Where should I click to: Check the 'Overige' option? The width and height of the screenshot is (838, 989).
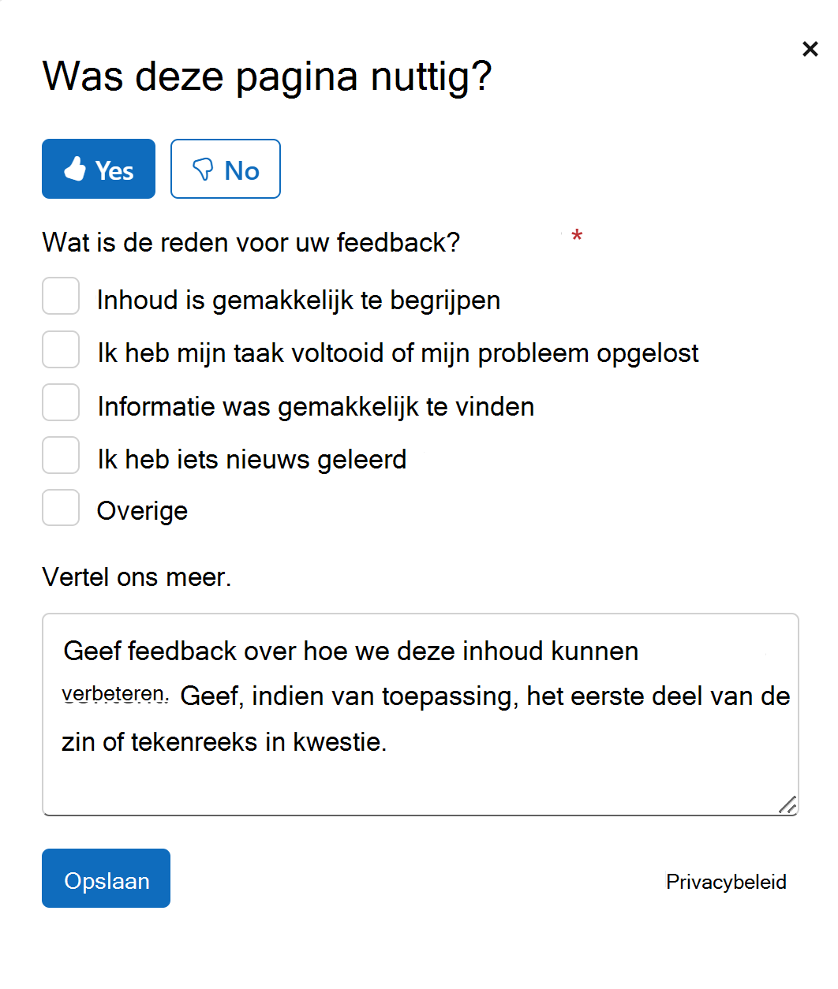click(60, 507)
